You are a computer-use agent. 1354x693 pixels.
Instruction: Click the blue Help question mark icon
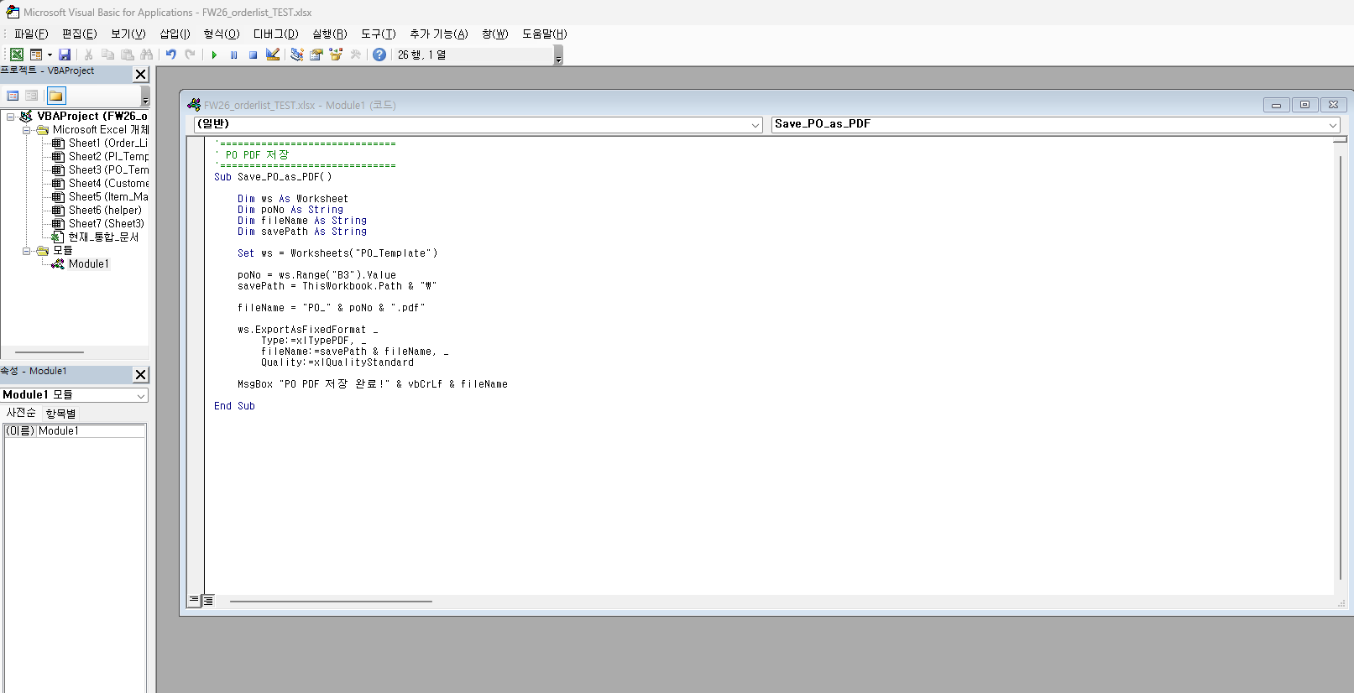379,55
